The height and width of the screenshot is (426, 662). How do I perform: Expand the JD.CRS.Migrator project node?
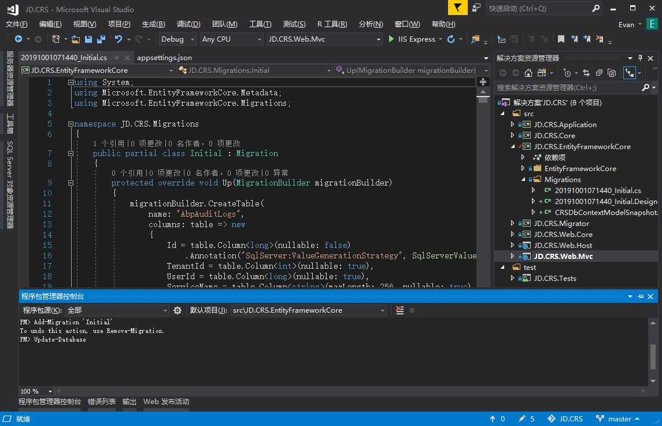tap(512, 223)
